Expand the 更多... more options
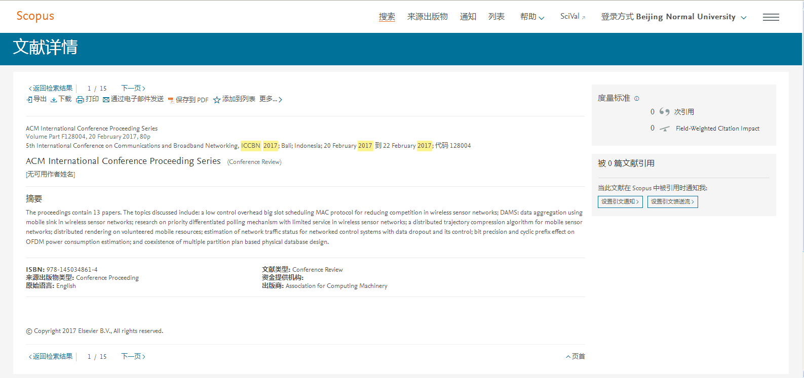The image size is (804, 378). point(271,99)
